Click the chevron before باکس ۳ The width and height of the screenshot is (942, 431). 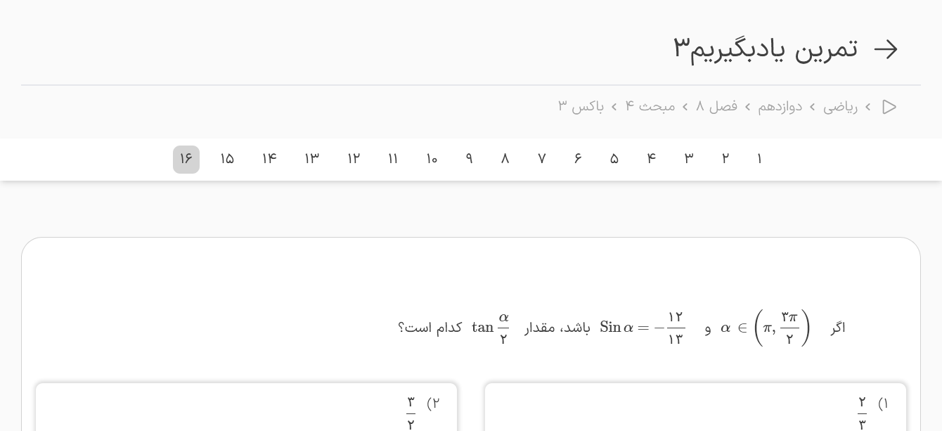pyautogui.click(x=614, y=107)
